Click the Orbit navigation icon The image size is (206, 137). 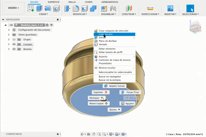click(x=82, y=134)
